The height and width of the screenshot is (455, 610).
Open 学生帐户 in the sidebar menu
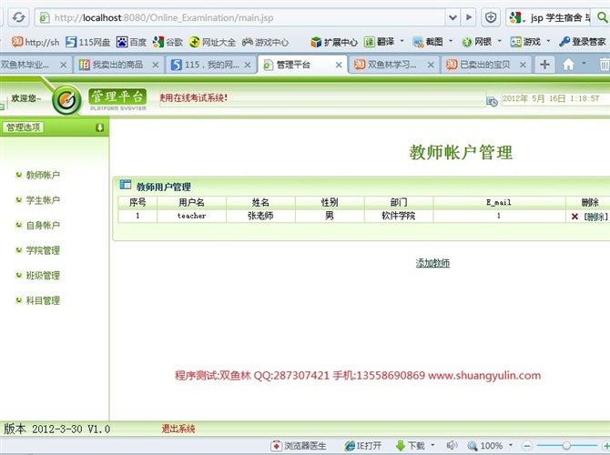[43, 200]
